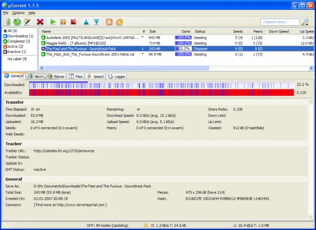Open the RSS Downloader icon
Screen dimensions: 316x230
(x=109, y=22)
